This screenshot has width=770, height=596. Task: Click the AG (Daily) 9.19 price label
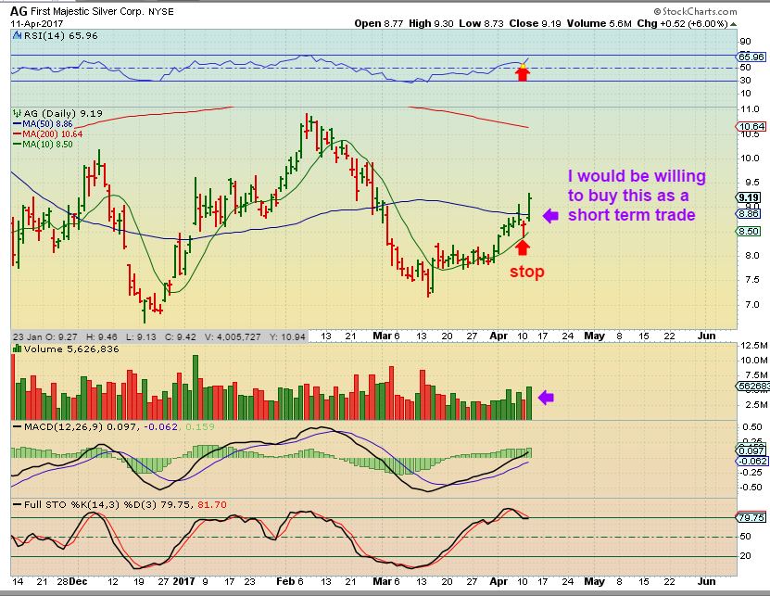click(x=63, y=113)
